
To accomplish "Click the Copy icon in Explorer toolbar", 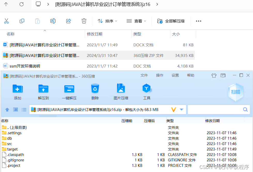I will click(x=22, y=21).
